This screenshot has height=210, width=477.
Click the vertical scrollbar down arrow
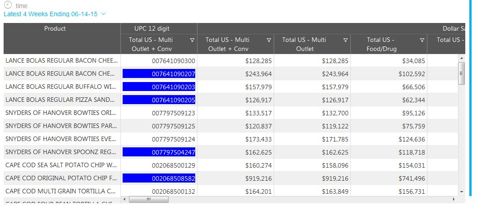point(461,192)
